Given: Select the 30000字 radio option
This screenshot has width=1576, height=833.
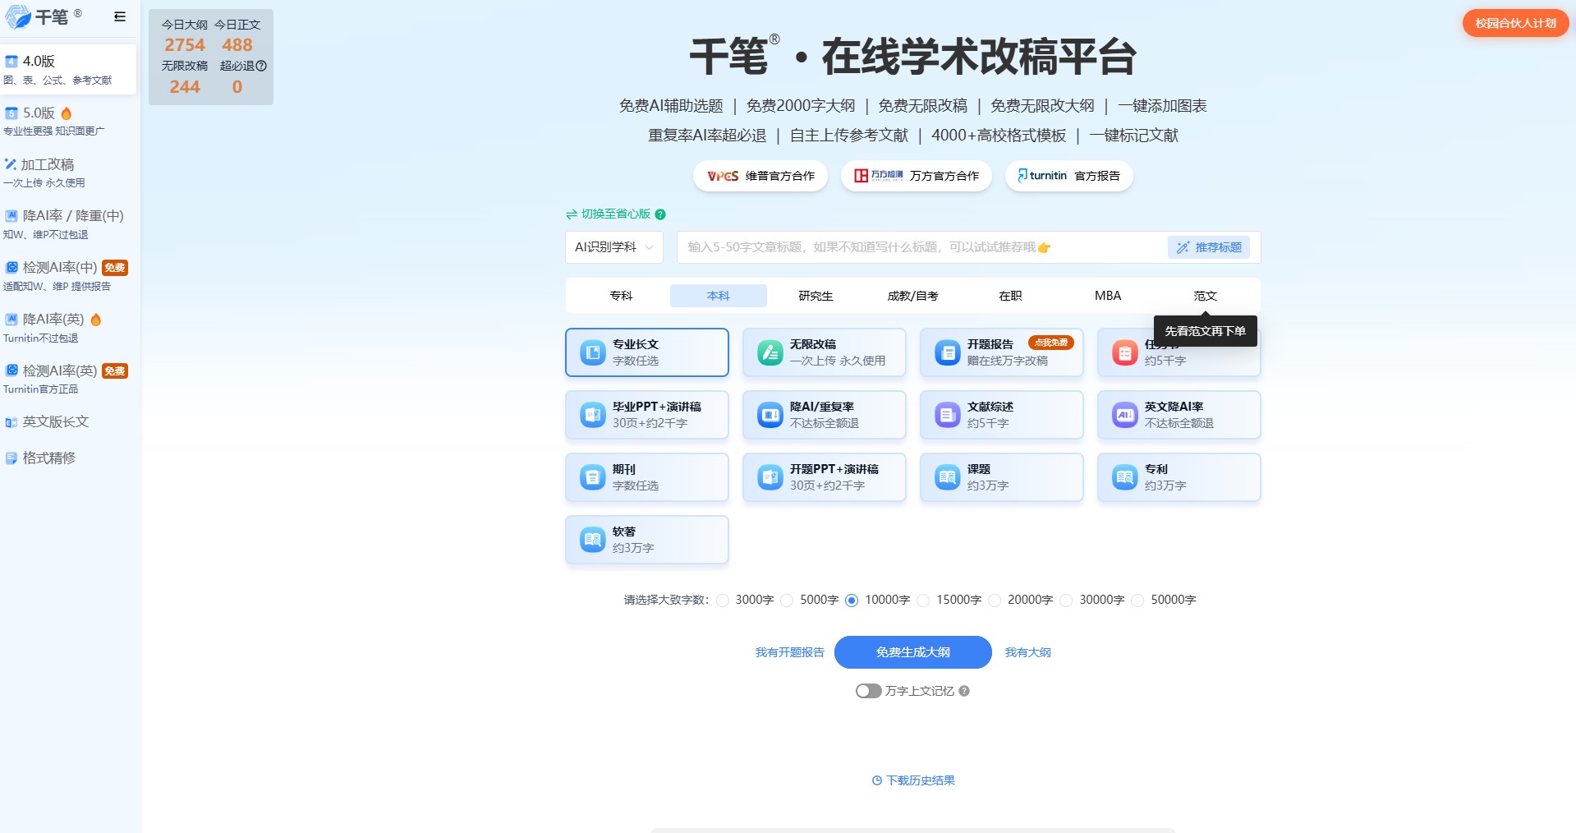Looking at the screenshot, I should click(1066, 601).
